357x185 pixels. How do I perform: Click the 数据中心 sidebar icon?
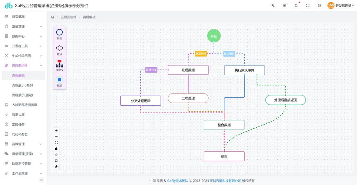point(6,36)
